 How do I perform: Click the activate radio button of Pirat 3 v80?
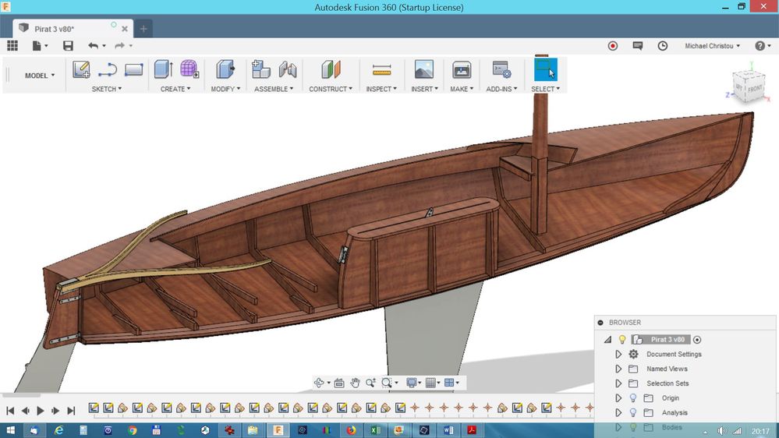pyautogui.click(x=697, y=340)
